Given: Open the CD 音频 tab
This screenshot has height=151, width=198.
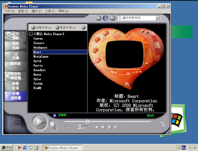Looking at the screenshot, I should coord(15,56).
